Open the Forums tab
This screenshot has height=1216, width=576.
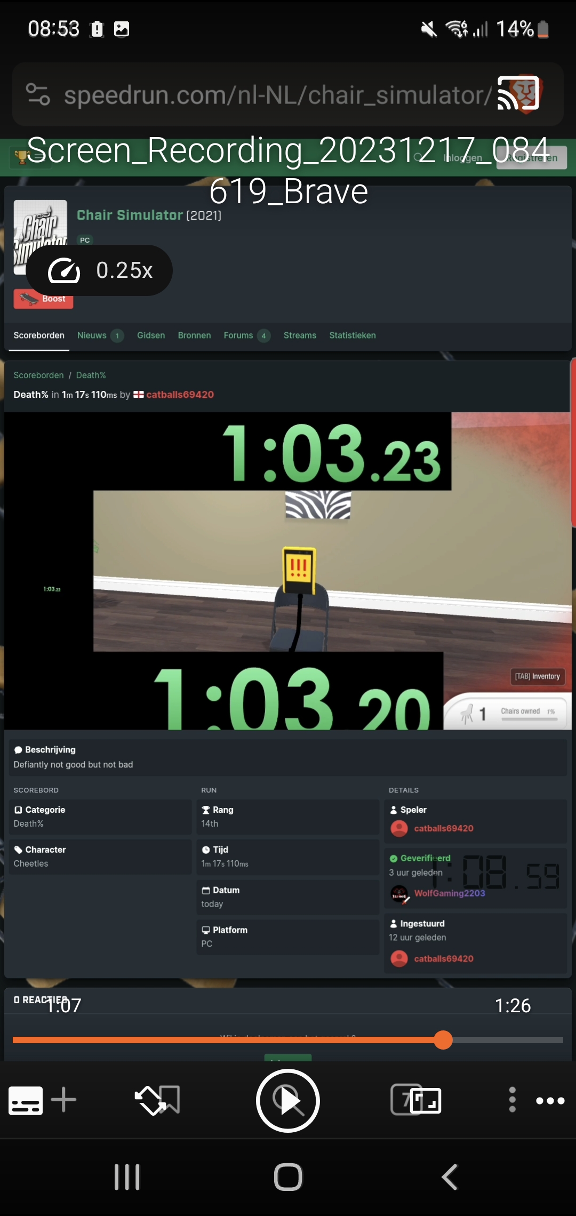(238, 335)
